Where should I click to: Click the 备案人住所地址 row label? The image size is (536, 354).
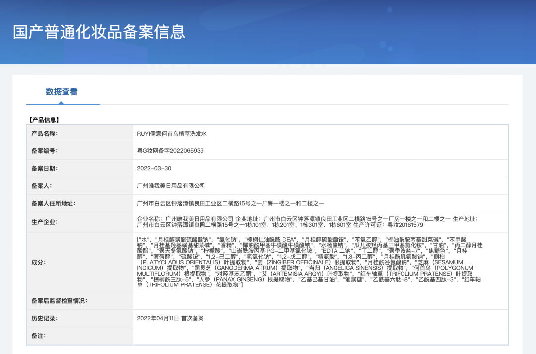(x=53, y=203)
